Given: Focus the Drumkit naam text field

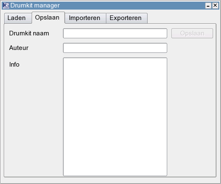Looking at the screenshot, I should coord(115,33).
